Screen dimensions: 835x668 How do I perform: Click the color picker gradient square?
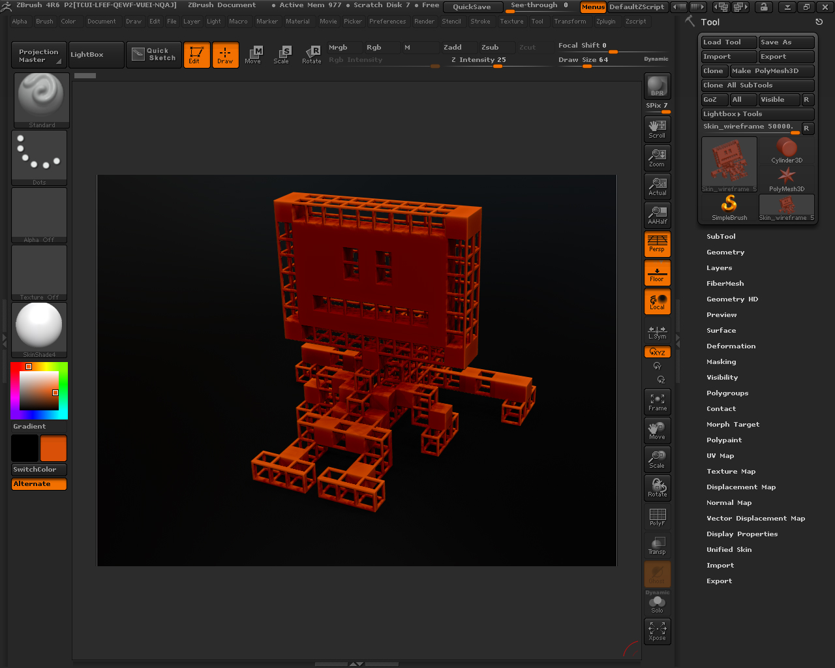(x=39, y=391)
